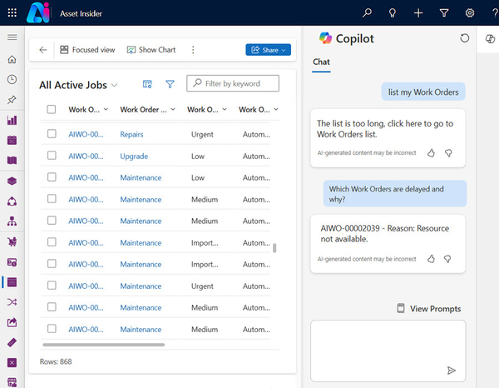Reset Copilot chat with refresh icon

(465, 38)
